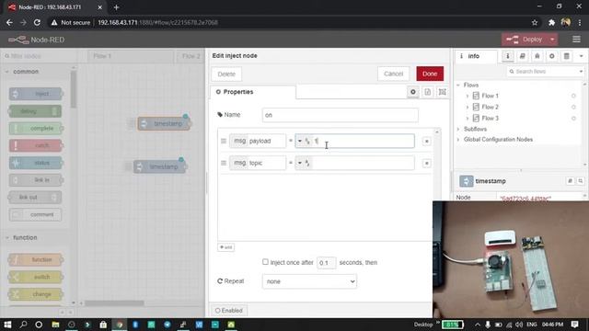Remove the msg.topic property row

click(x=426, y=163)
